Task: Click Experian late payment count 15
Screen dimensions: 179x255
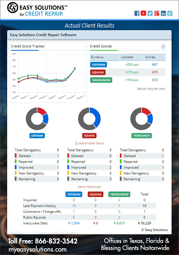Action: (74, 206)
